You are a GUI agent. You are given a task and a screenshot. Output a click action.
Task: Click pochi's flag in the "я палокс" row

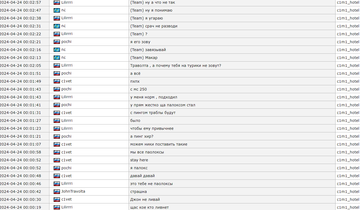pyautogui.click(x=57, y=168)
